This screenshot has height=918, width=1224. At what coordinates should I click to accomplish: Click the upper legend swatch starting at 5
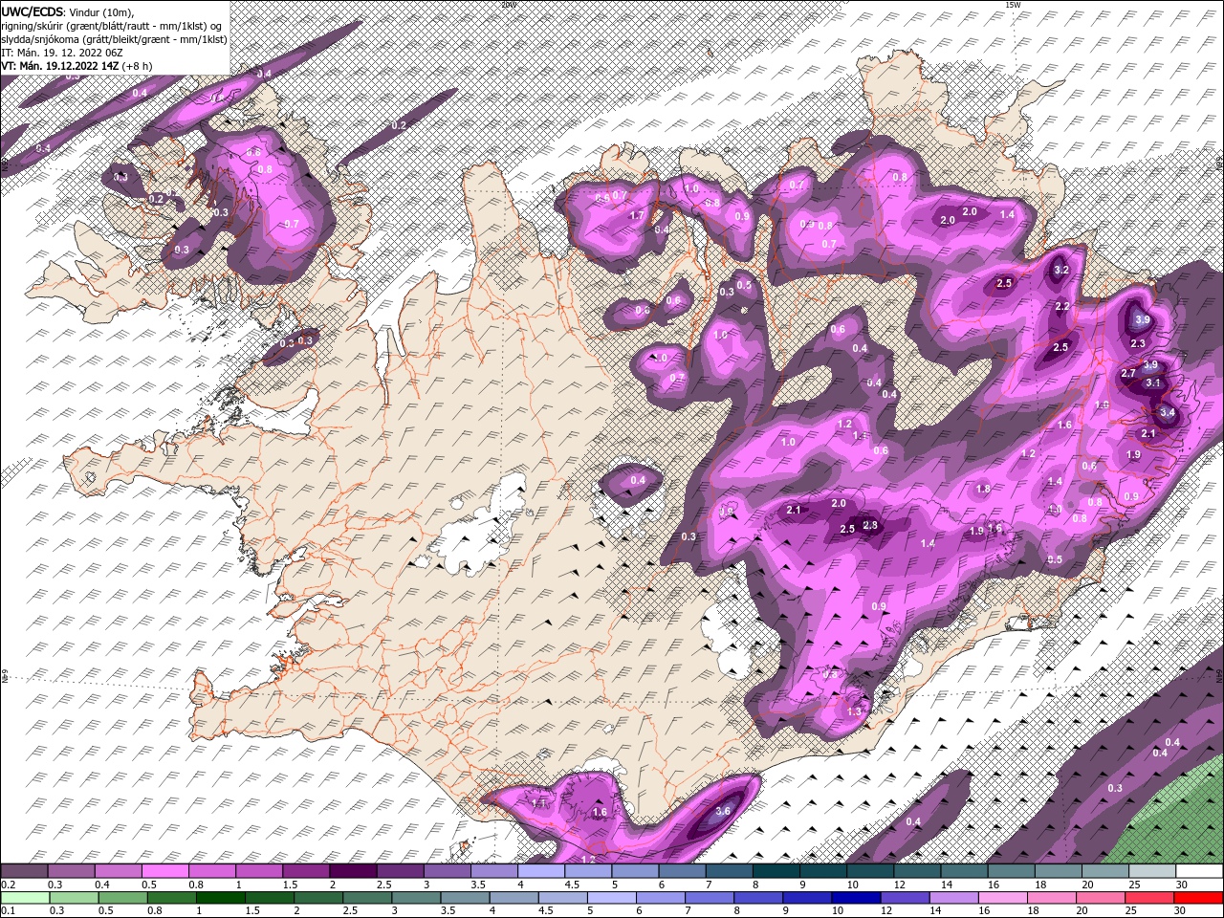pyautogui.click(x=635, y=871)
